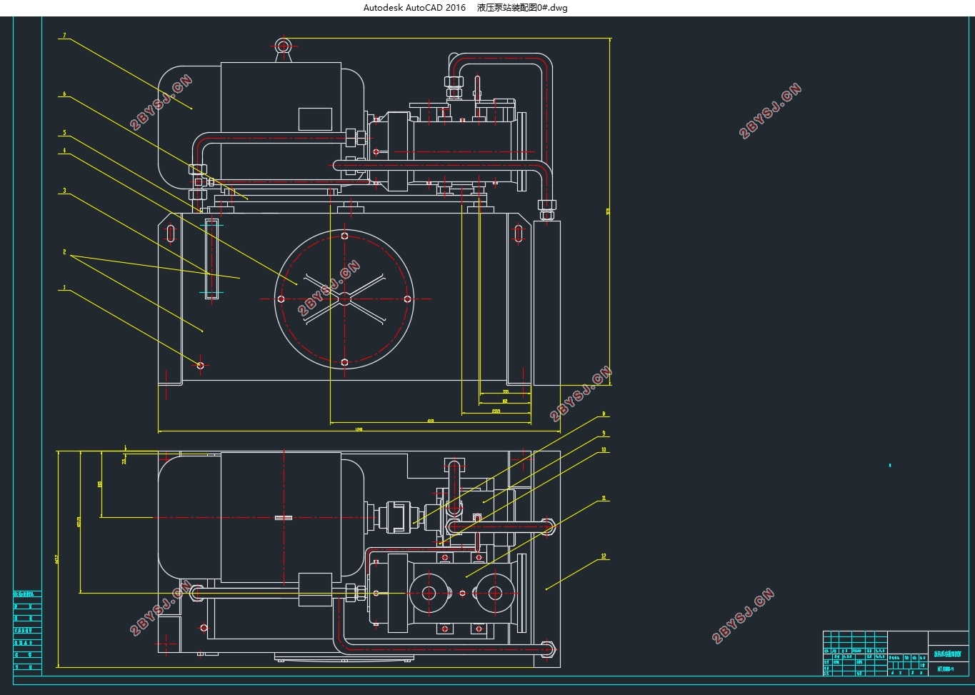
Task: Pick the vertical oil level gauge on the tank
Action: (211, 259)
